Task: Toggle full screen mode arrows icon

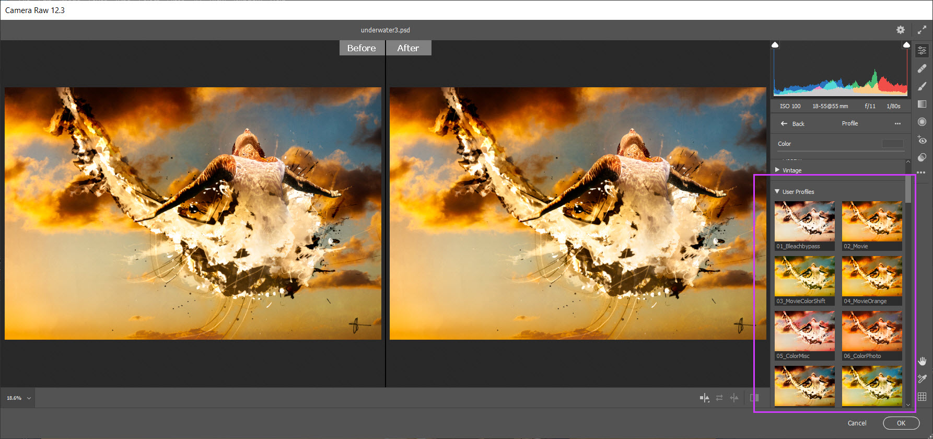Action: click(922, 30)
